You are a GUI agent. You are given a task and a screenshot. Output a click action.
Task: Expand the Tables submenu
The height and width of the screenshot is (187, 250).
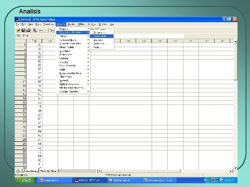pos(73,36)
